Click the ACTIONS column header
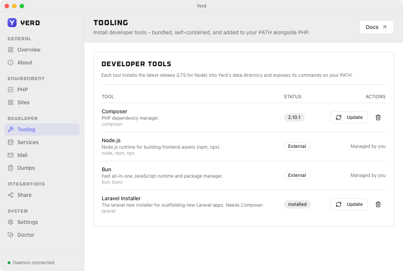 coord(375,97)
